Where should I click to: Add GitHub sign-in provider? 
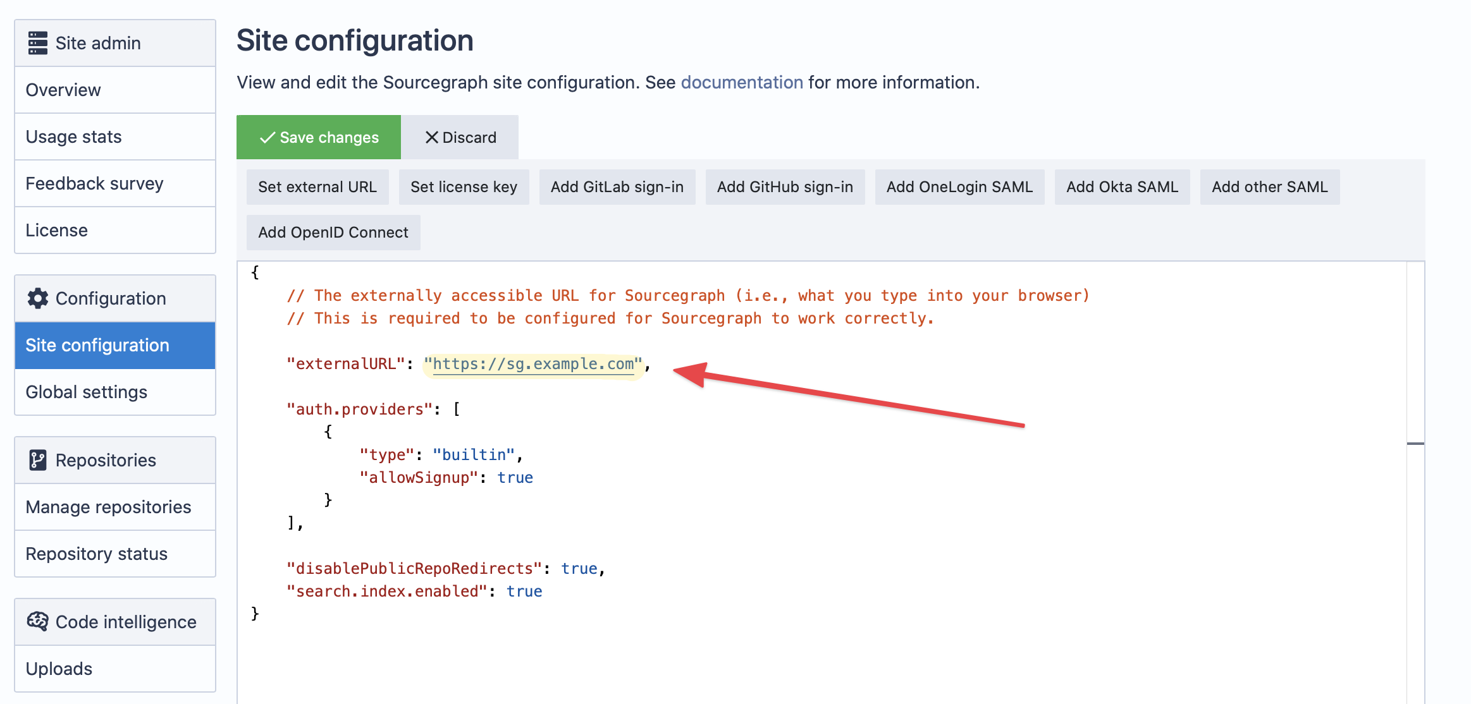tap(785, 187)
